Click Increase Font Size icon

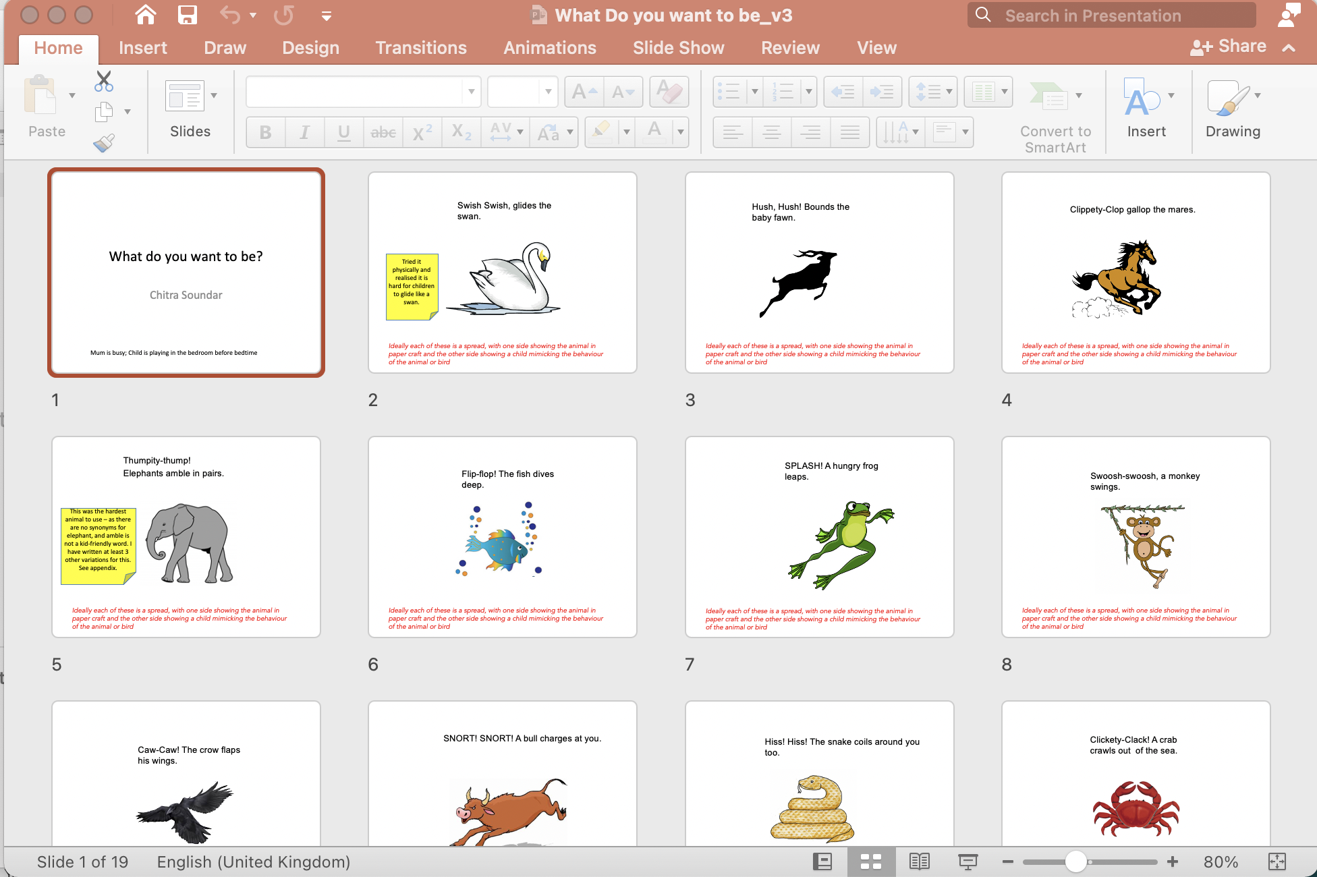584,92
